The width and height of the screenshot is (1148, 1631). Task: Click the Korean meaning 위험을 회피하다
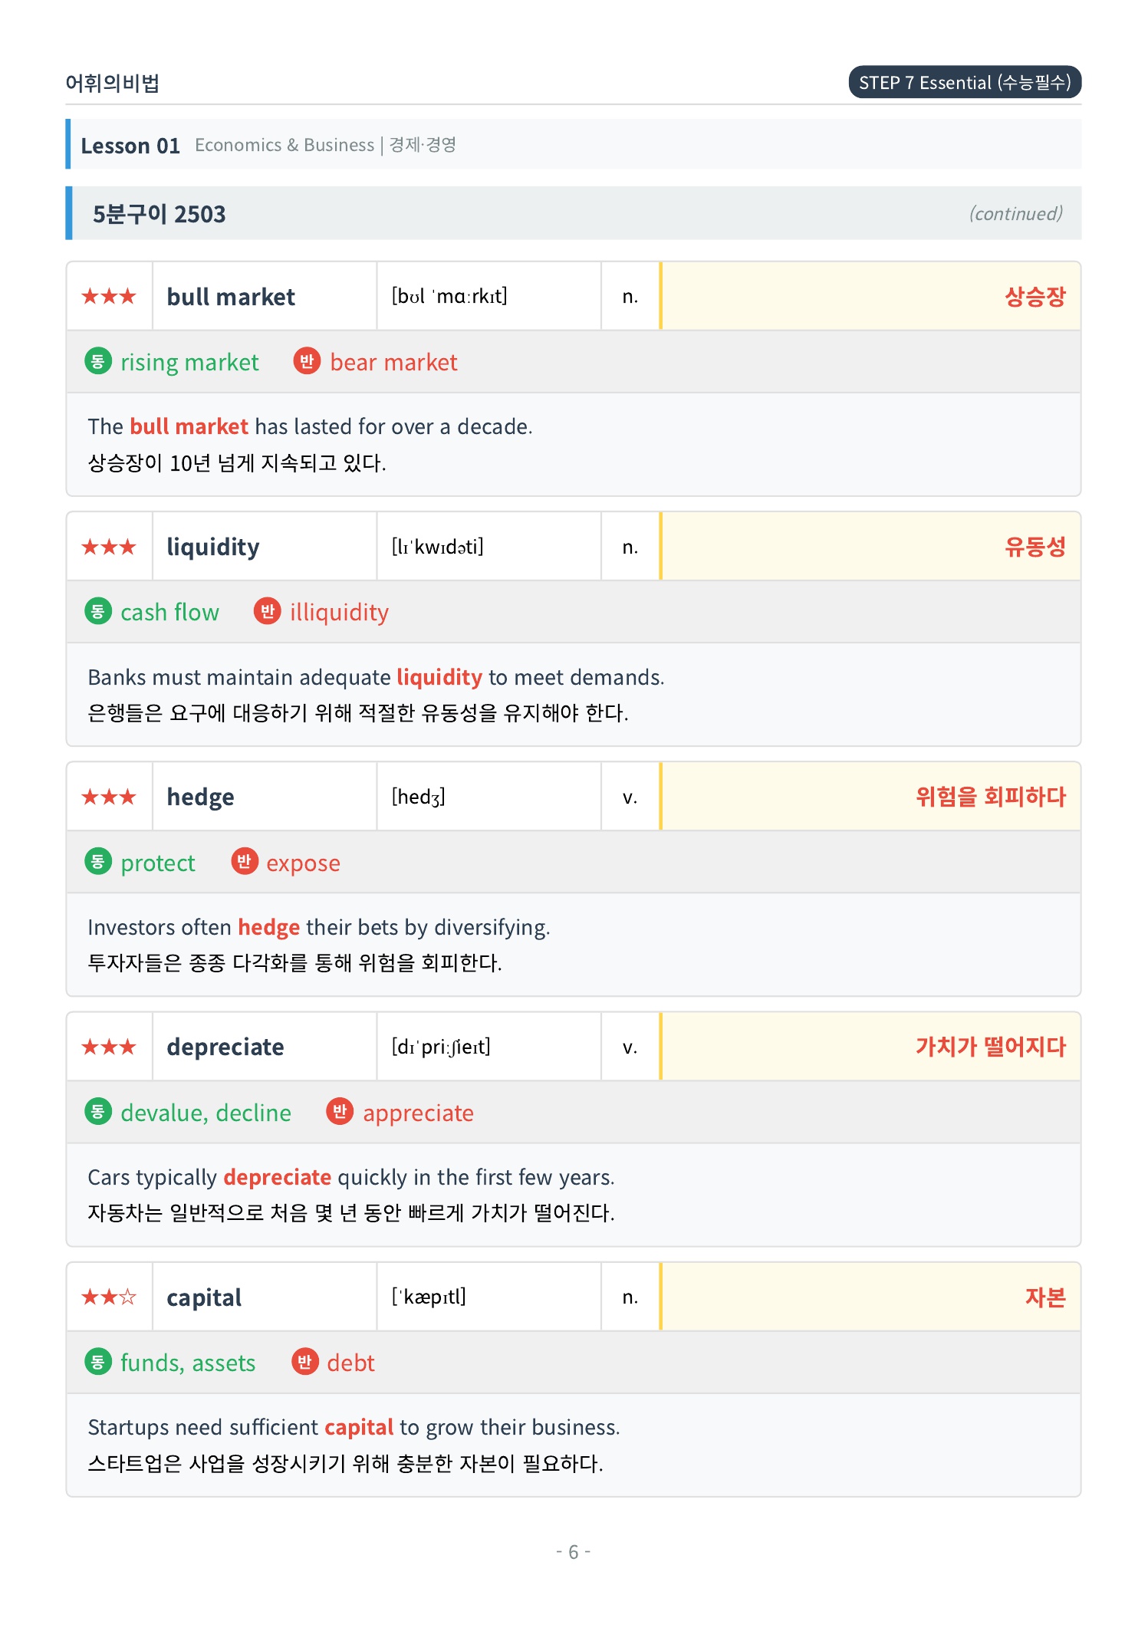pos(991,797)
